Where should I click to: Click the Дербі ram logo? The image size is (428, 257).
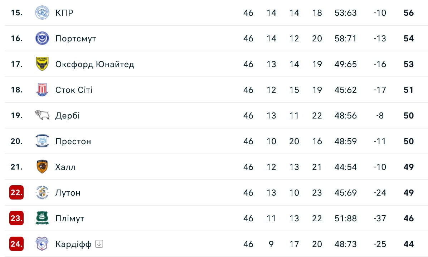pyautogui.click(x=42, y=115)
